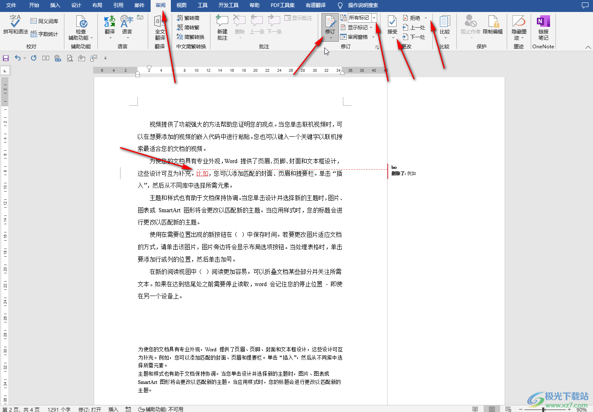Switch to read mode view in status bar
The image size is (593, 412).
(x=475, y=409)
